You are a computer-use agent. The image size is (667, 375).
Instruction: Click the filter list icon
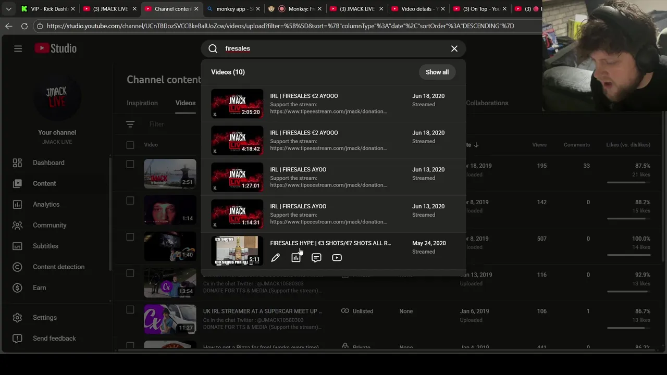[130, 124]
